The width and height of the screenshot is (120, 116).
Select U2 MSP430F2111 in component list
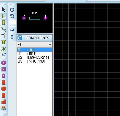pos(35,58)
